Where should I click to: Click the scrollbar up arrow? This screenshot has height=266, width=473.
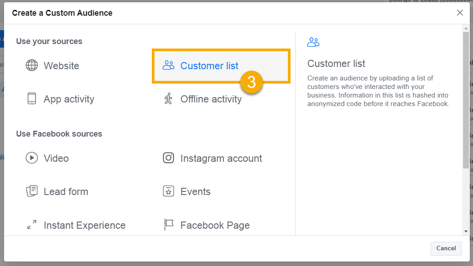(466, 28)
